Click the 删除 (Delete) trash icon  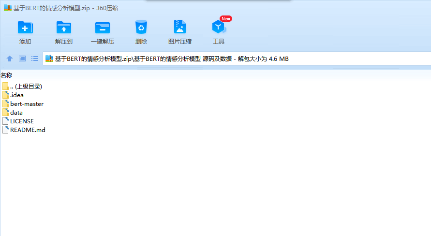pyautogui.click(x=141, y=27)
